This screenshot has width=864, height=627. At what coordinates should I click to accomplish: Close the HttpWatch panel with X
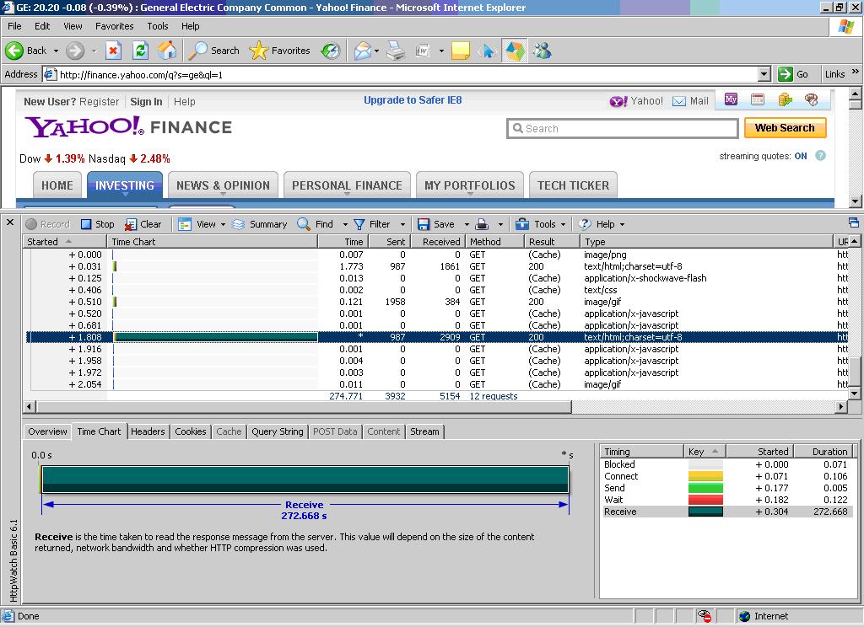[x=10, y=222]
